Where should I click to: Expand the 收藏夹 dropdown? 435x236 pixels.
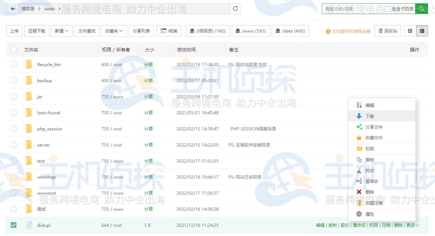click(114, 31)
